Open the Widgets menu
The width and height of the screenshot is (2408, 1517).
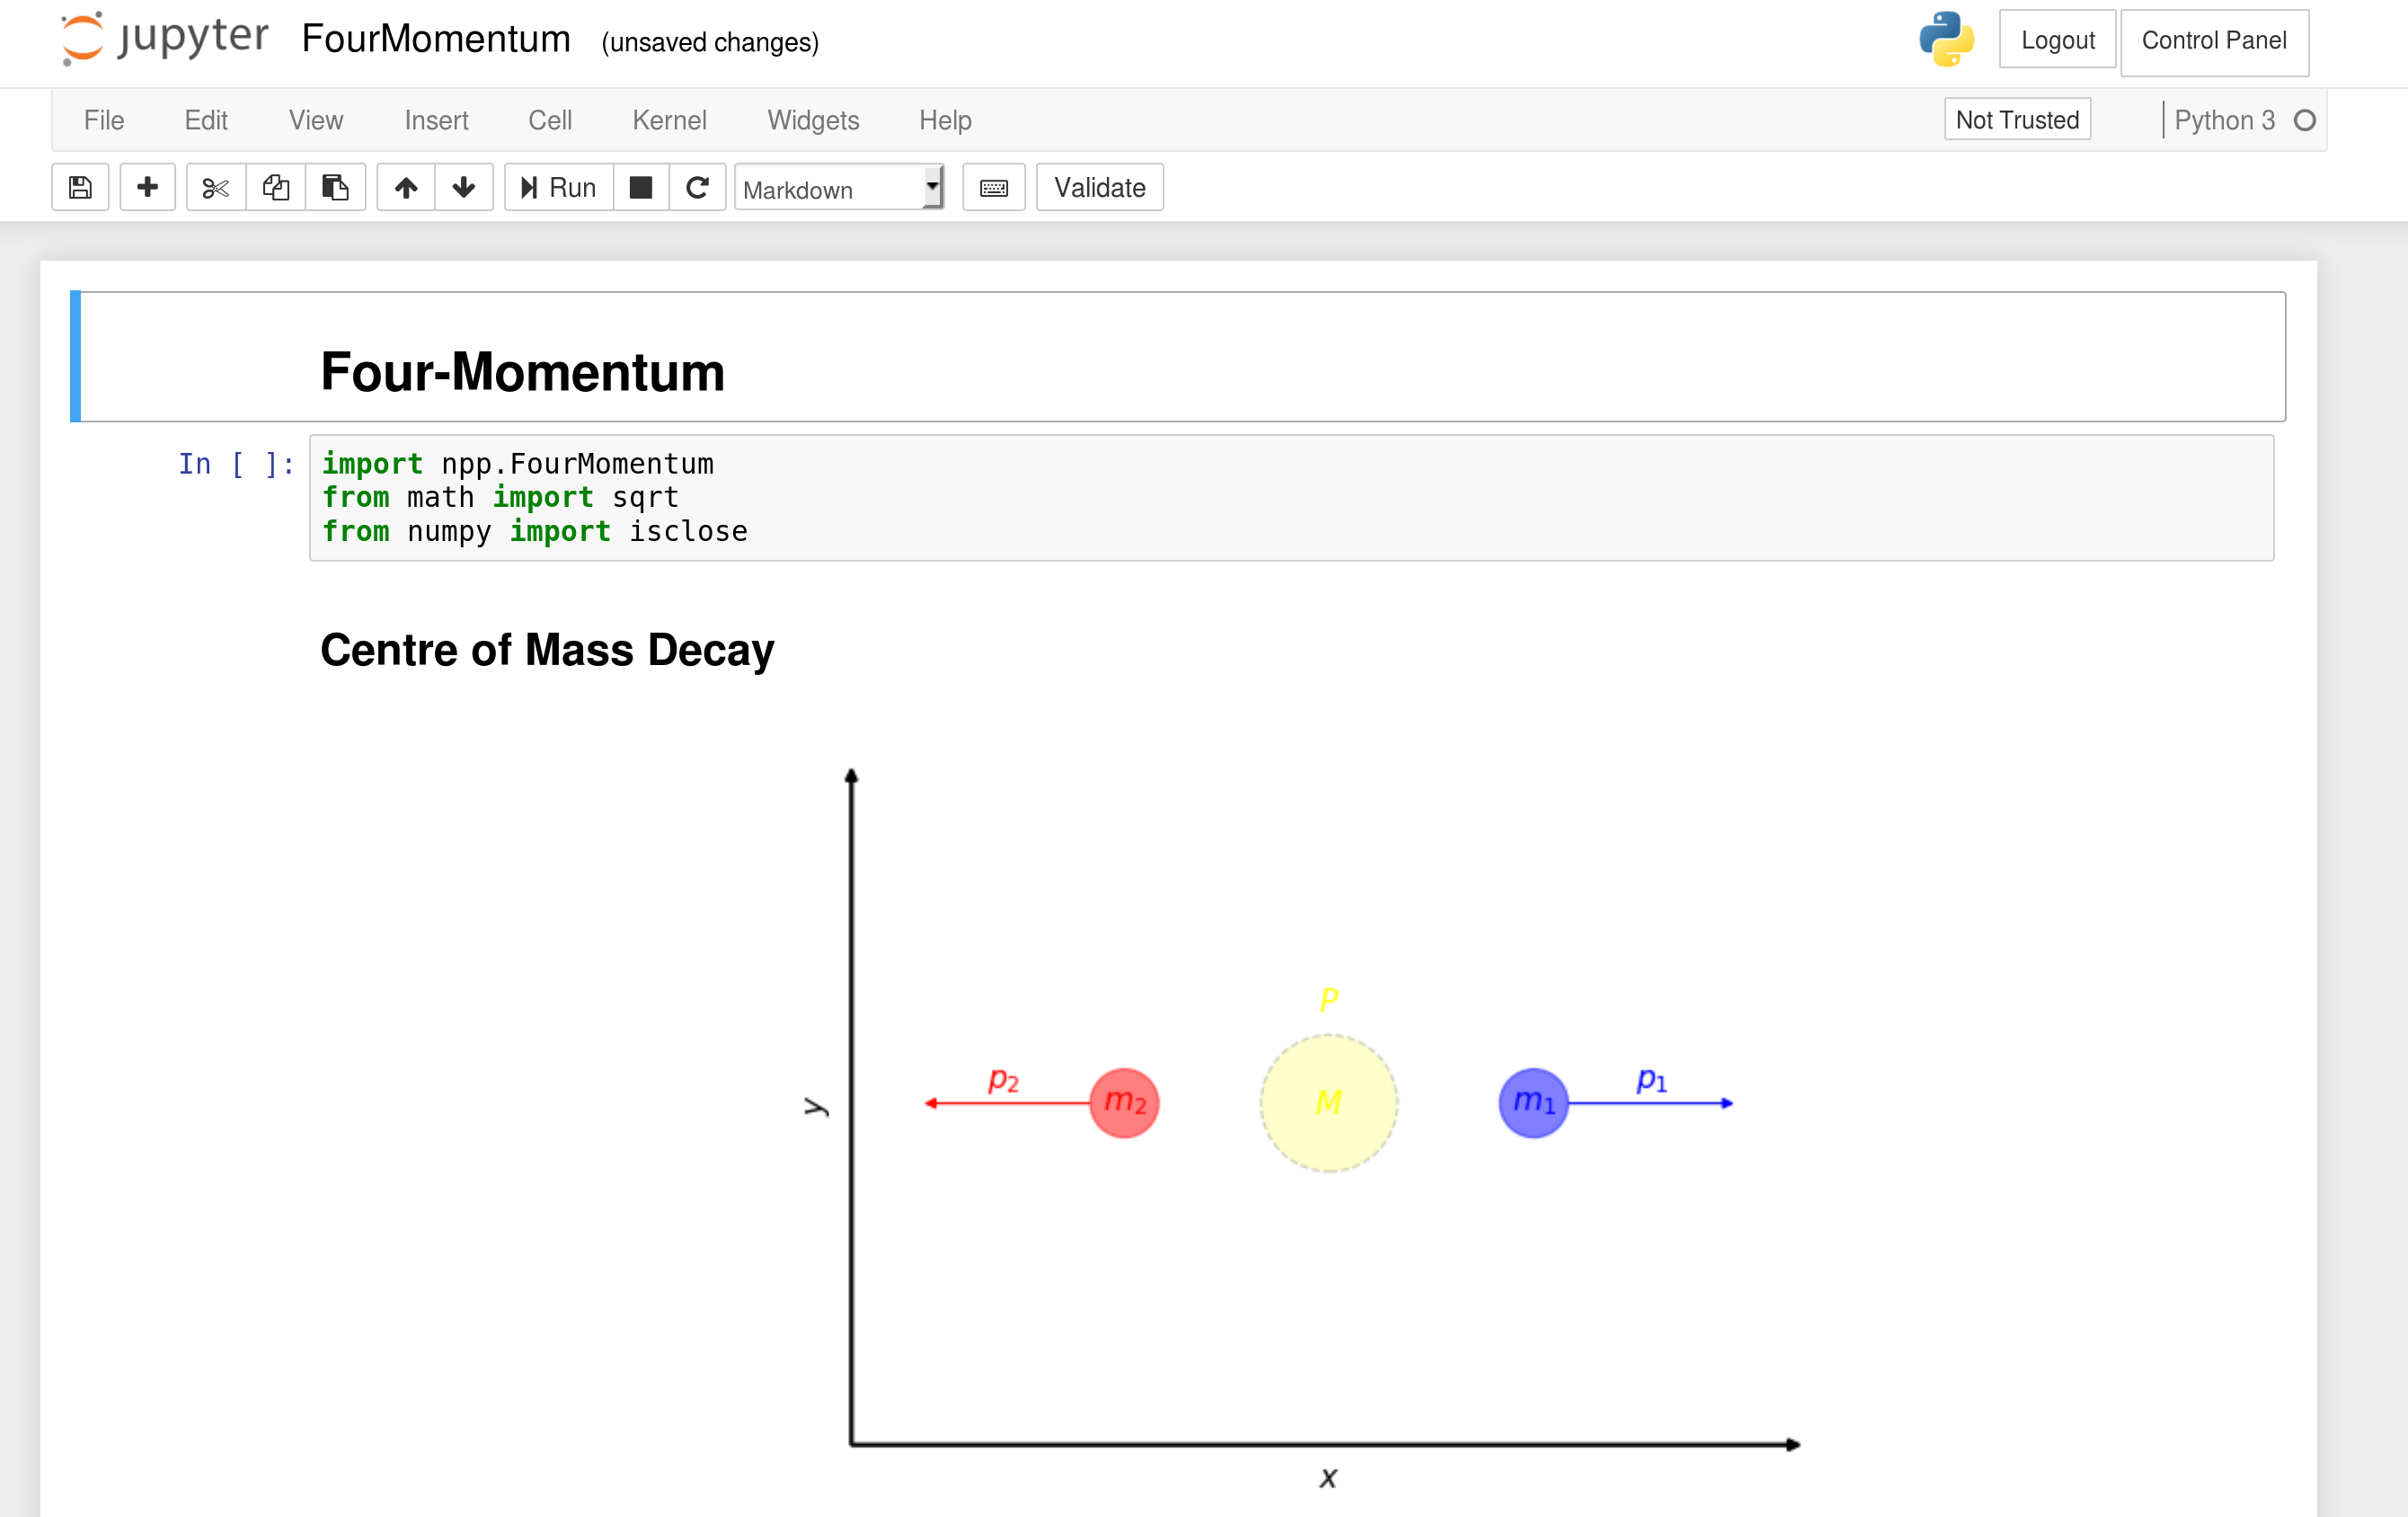[x=813, y=120]
